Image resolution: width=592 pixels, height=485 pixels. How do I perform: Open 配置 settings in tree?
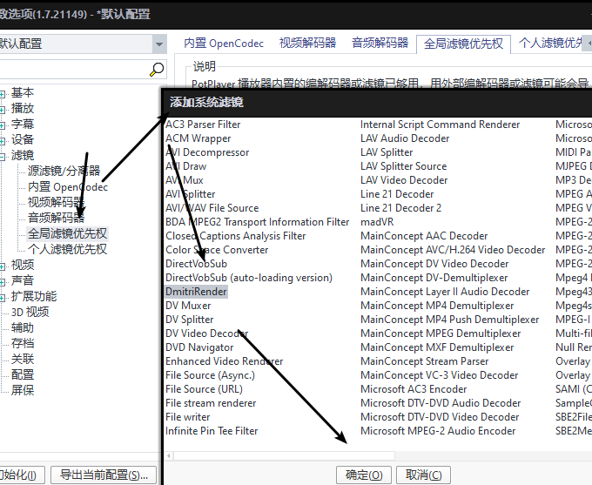(23, 374)
